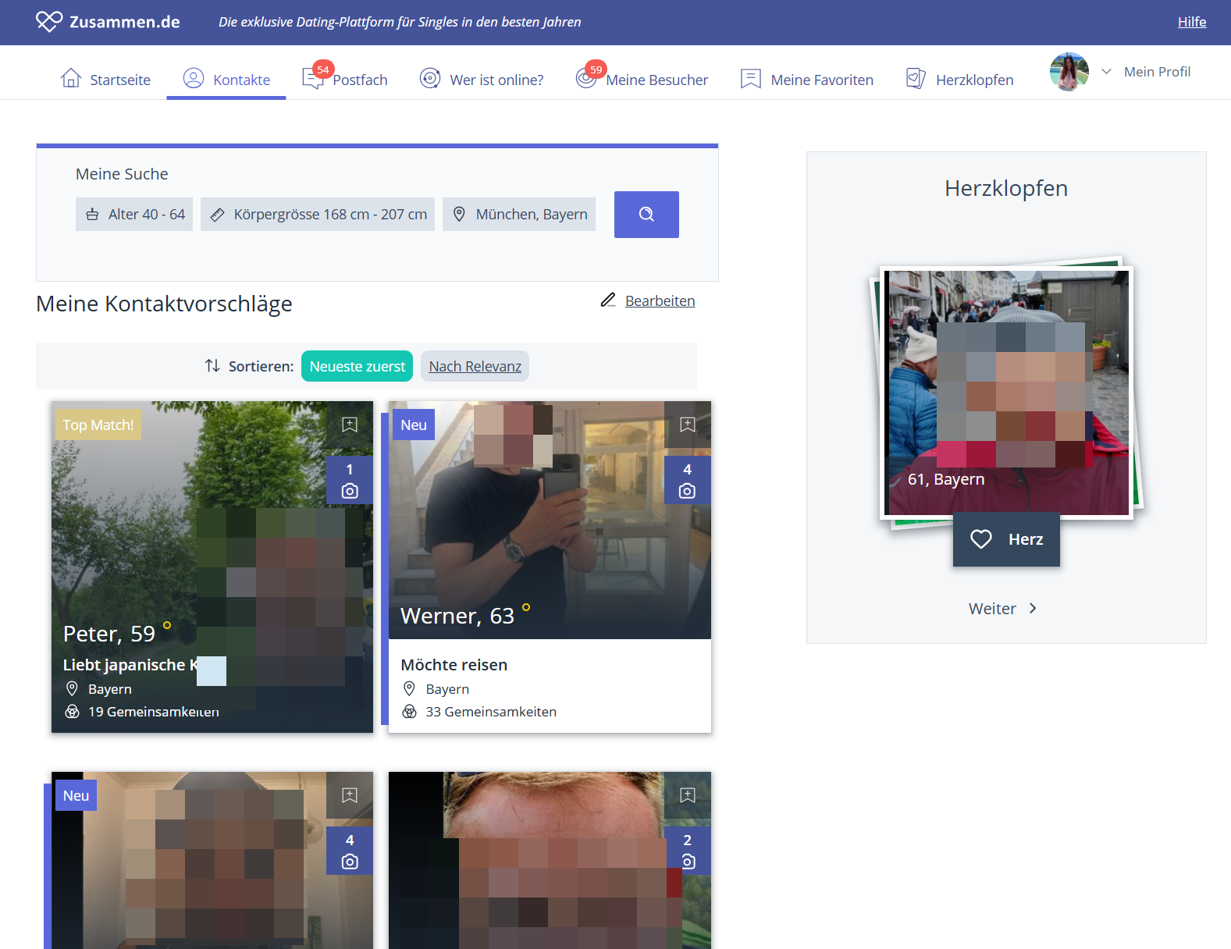View Peter's 1 photo via camera icon

click(350, 480)
